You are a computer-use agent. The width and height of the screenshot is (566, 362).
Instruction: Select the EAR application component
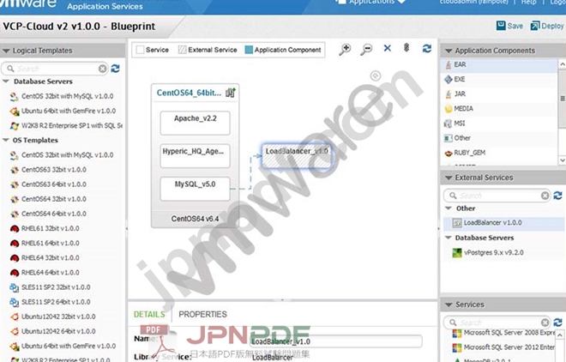(x=499, y=64)
